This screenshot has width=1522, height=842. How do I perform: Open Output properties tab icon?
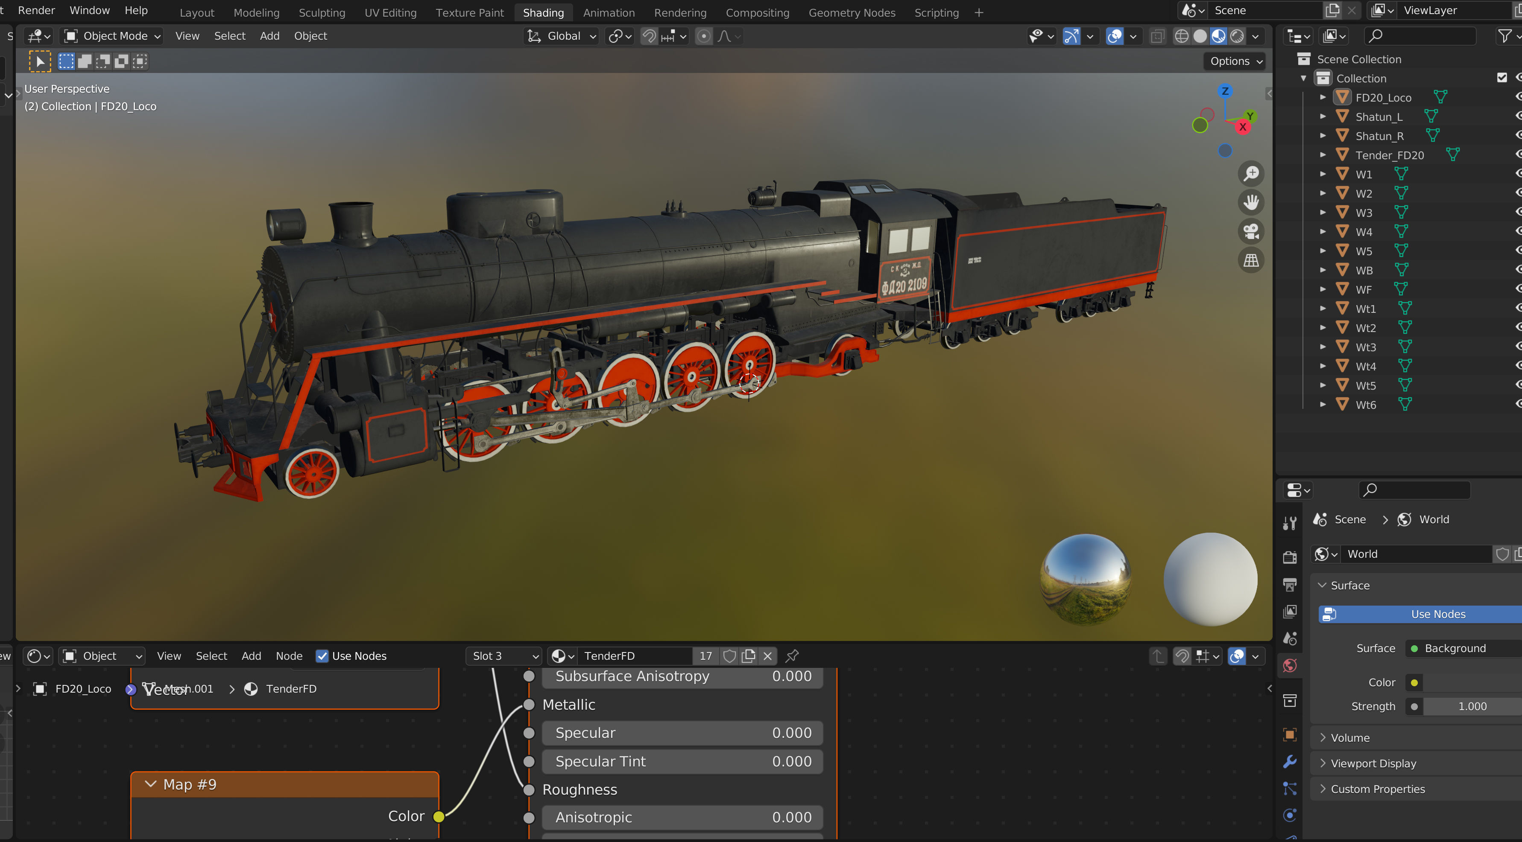pos(1290,584)
